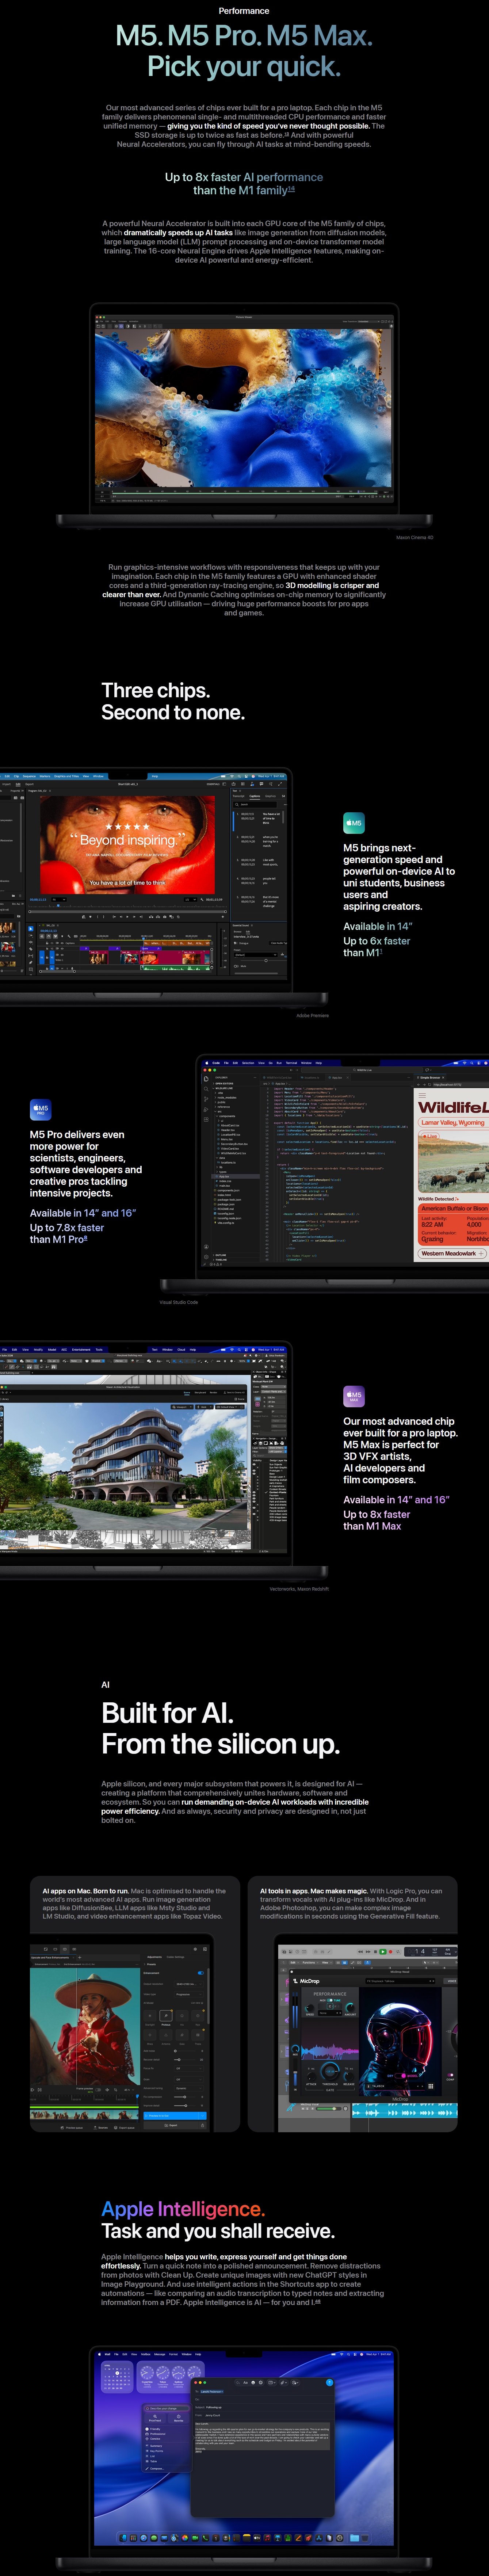
Task: Click the green play button in Logic Pro
Action: (383, 1952)
